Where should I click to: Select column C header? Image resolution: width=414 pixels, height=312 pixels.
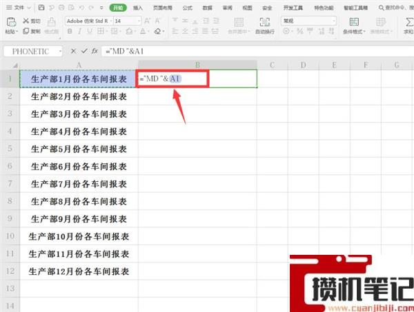[273, 65]
